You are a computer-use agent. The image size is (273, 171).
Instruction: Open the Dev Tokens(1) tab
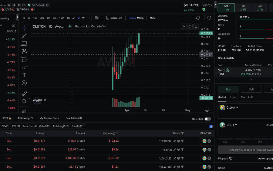[x=74, y=118]
